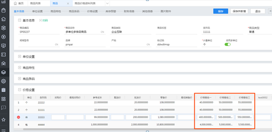Screen dimensions: 272x132
Task: Jump to 库存预警 step
Action: click(x=111, y=11)
